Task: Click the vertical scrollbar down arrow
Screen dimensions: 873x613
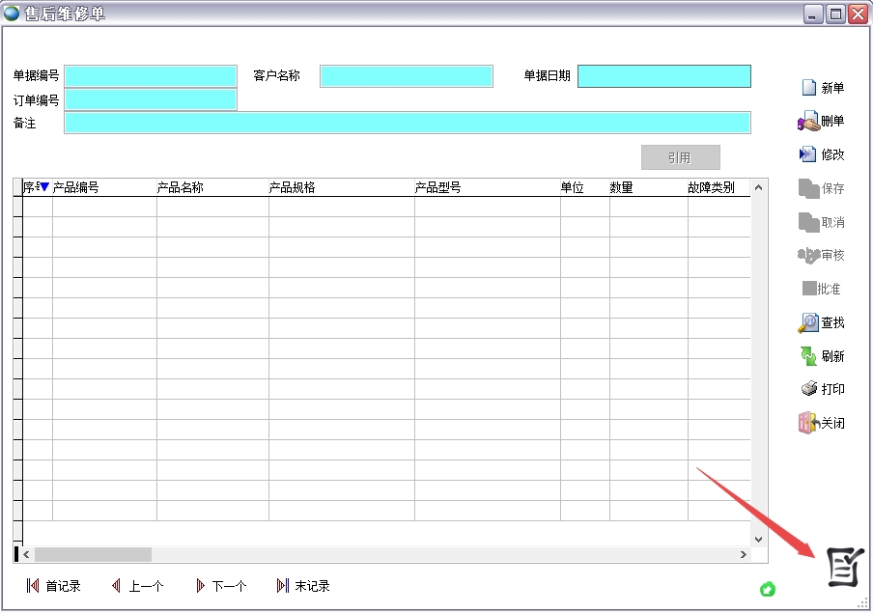Action: [x=759, y=539]
